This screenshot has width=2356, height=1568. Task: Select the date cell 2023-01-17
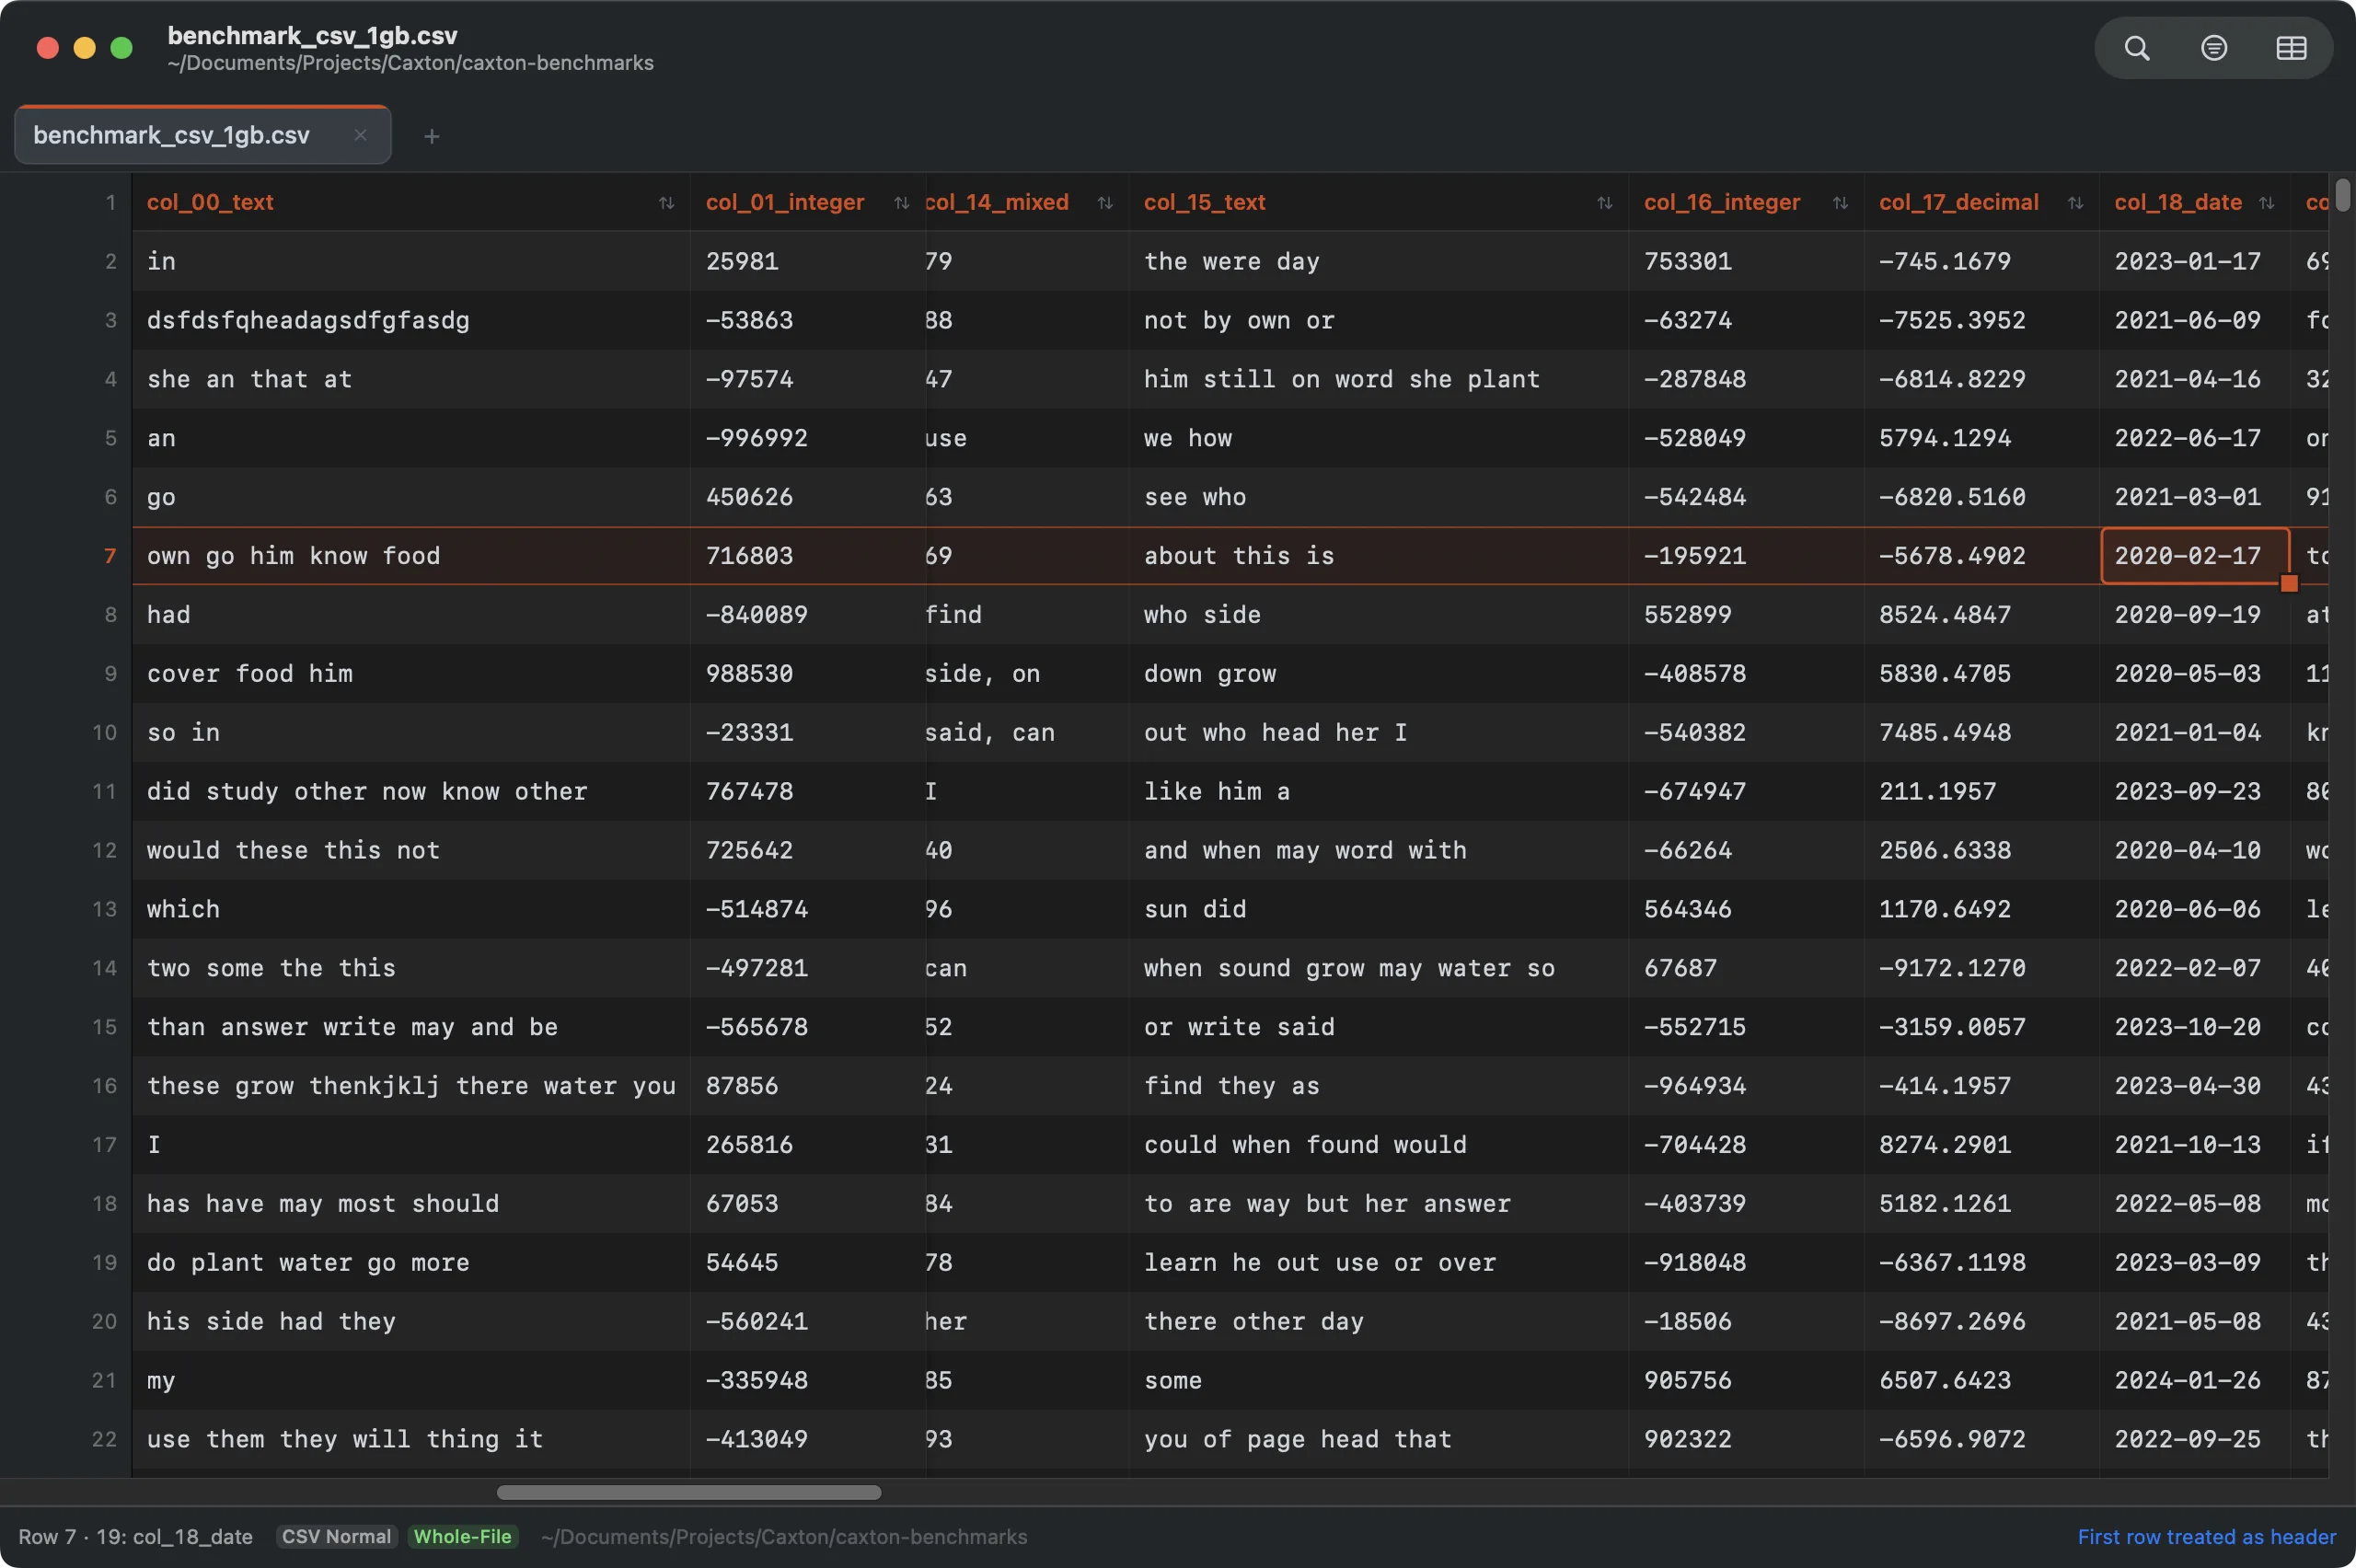click(2195, 261)
